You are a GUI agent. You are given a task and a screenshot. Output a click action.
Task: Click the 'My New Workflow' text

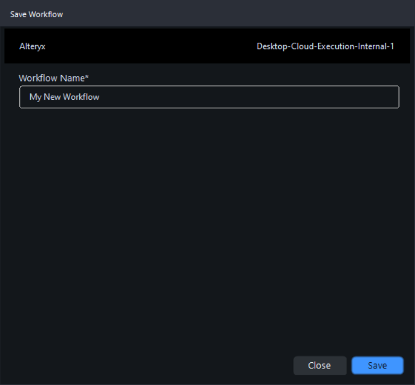click(x=64, y=97)
